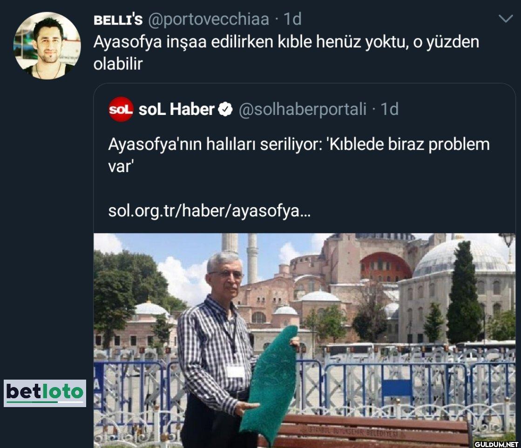Image resolution: width=521 pixels, height=448 pixels.
Task: Open BELLI'S profile picture
Action: [47, 46]
